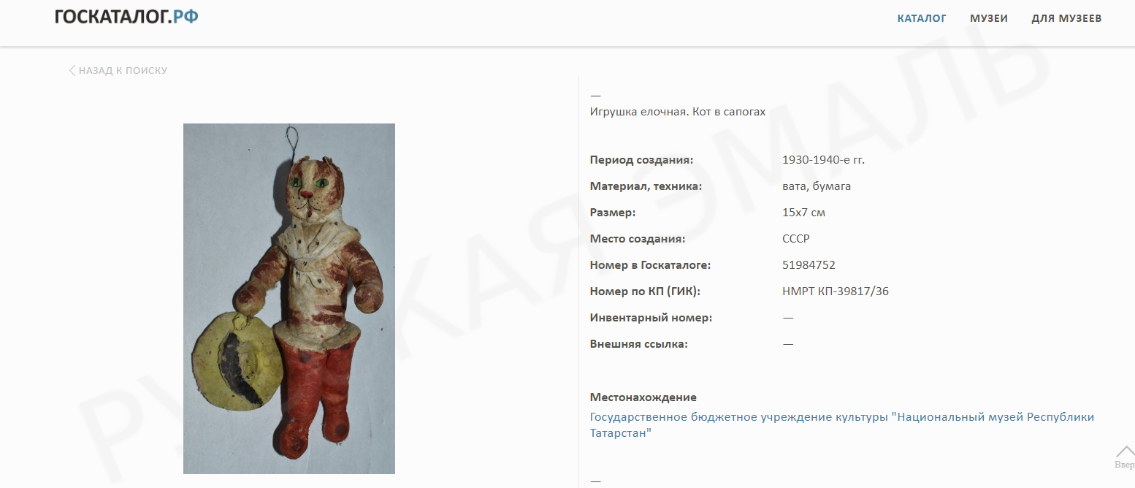The width and height of the screenshot is (1135, 488).
Task: Open the МУЗЕИ menu item
Action: (989, 18)
